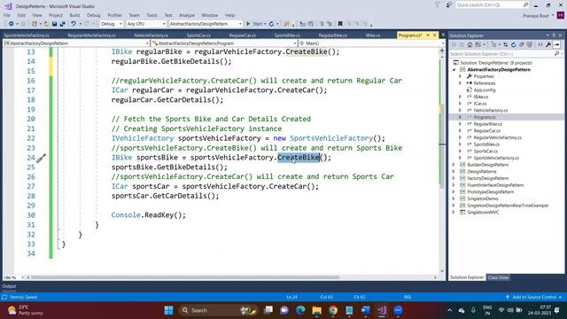
Task: Close the Program.cs tab
Action: click(435, 35)
